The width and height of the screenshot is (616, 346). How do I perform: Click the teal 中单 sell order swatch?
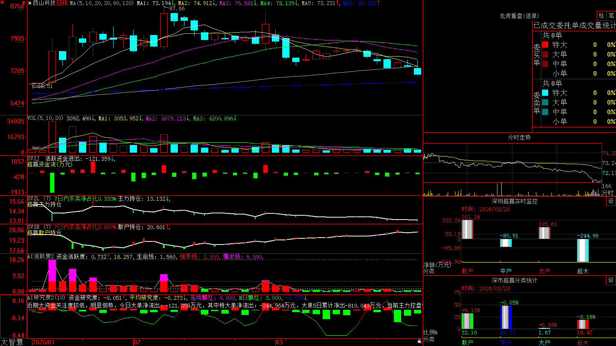pyautogui.click(x=545, y=112)
